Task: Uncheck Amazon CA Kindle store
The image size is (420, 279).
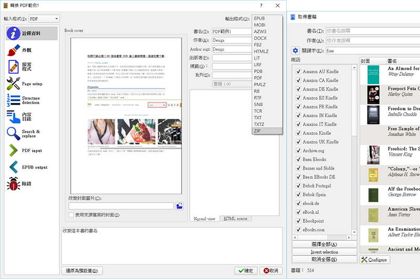Action: click(x=298, y=81)
